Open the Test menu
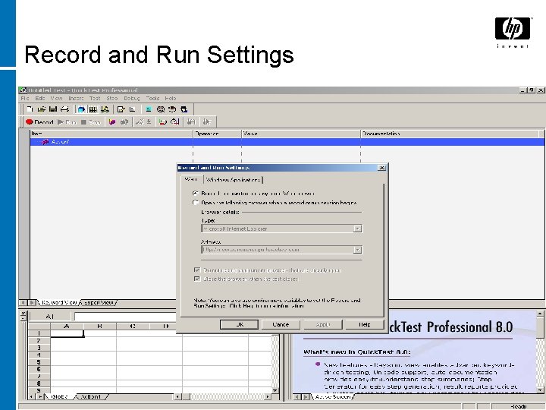The width and height of the screenshot is (546, 410). [95, 98]
